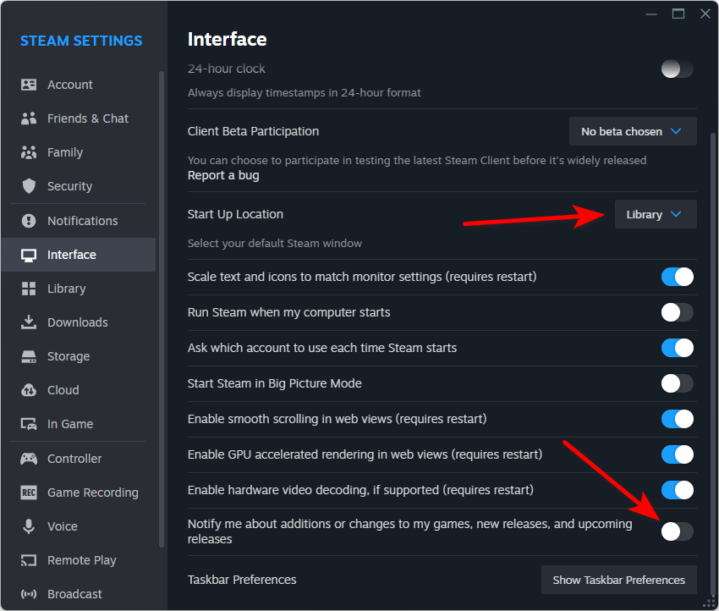Viewport: 719px width, 611px height.
Task: Open Game Recording settings
Action: click(x=79, y=493)
